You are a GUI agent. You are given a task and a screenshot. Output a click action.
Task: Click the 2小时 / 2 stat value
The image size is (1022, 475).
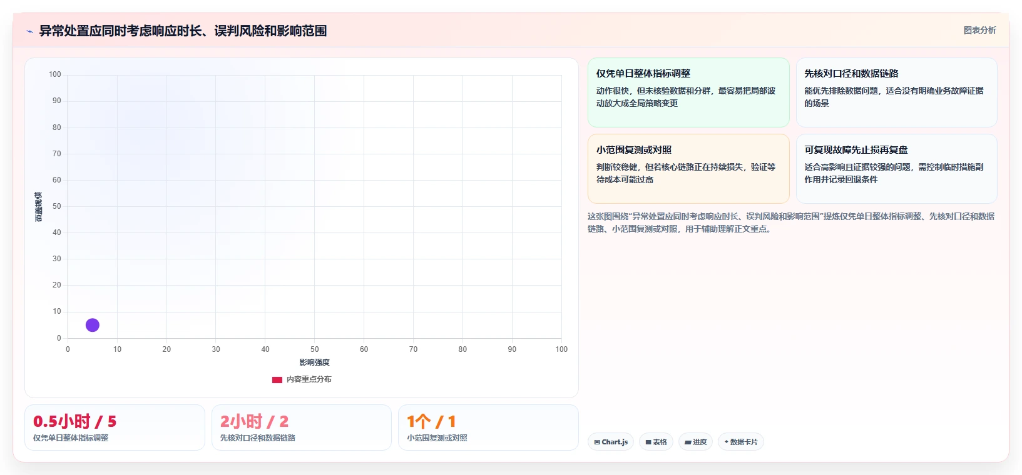[x=254, y=421]
